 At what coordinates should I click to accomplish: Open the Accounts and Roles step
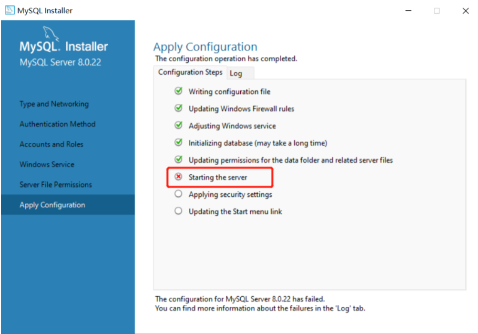tap(51, 144)
